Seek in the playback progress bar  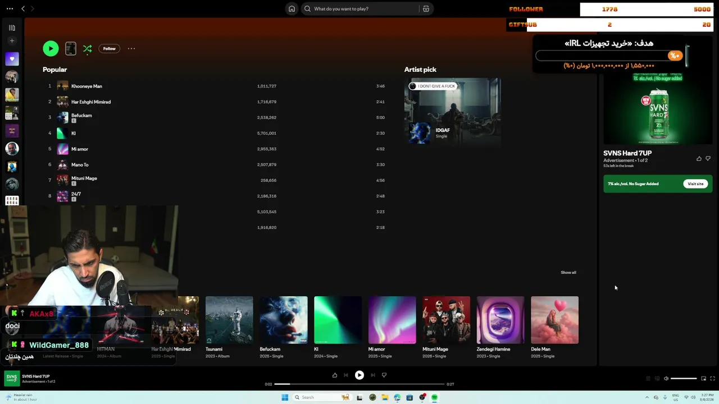click(359, 384)
